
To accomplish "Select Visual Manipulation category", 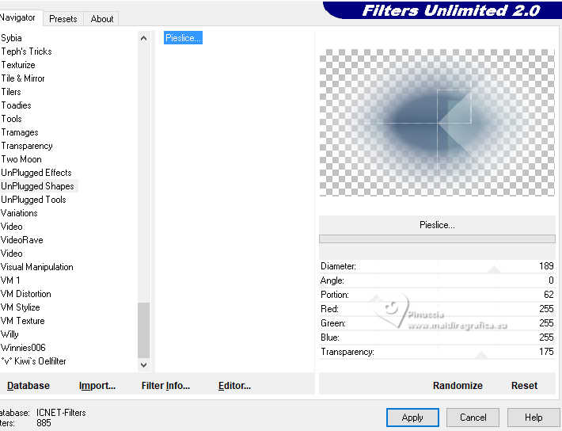I will click(37, 267).
